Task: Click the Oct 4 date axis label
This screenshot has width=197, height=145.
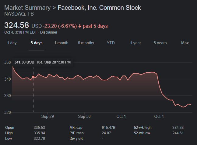Action: tap(159, 116)
